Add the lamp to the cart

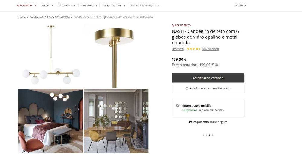[208, 78]
